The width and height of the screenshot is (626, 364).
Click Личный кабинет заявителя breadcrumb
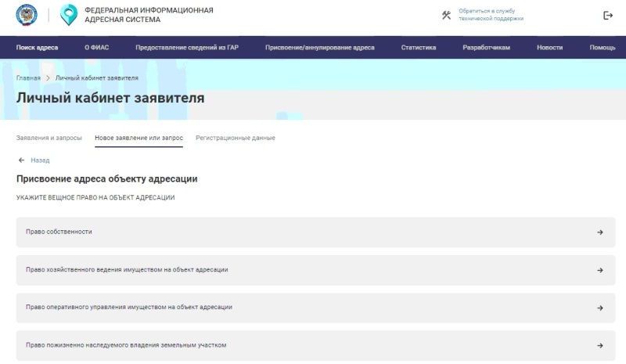tap(97, 78)
